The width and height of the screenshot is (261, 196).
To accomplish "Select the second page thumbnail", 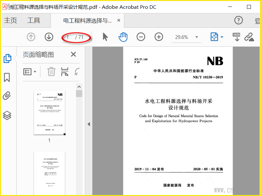I will (x=50, y=173).
